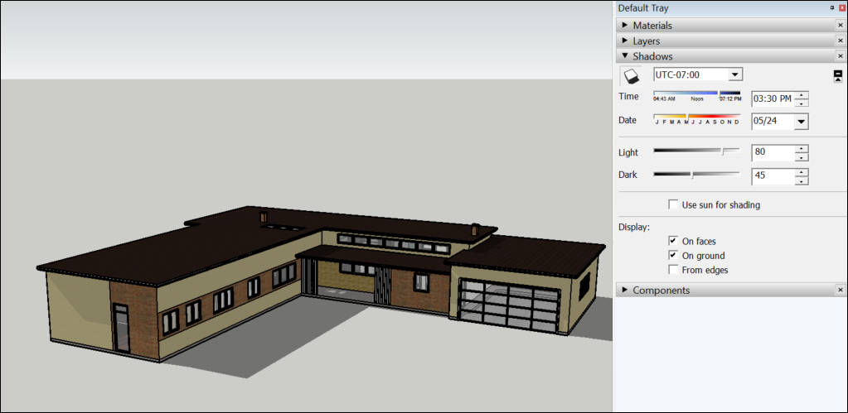The image size is (848, 413).
Task: Close the Layers panel with its X icon
Action: click(x=840, y=41)
